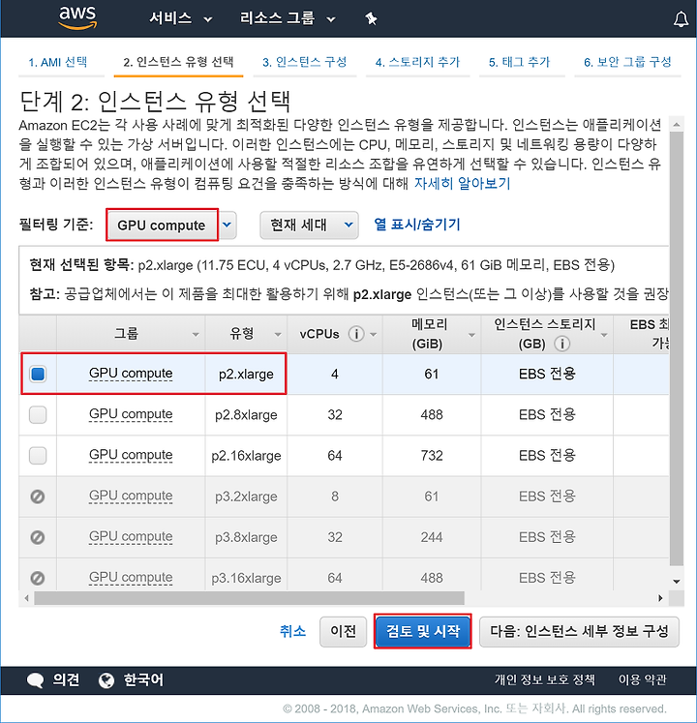Open the notifications bell
This screenshot has width=697, height=723.
(x=681, y=19)
